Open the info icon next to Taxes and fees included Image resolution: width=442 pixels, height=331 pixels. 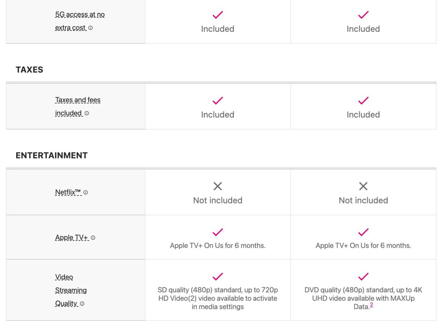(x=87, y=114)
